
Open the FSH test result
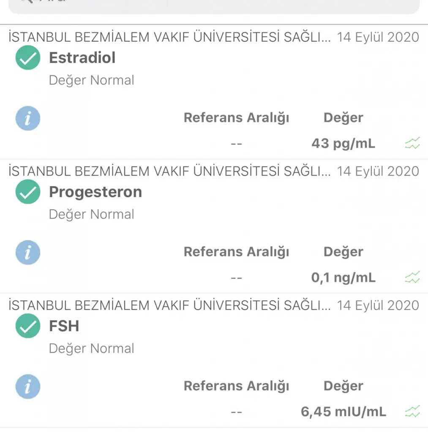click(x=64, y=326)
